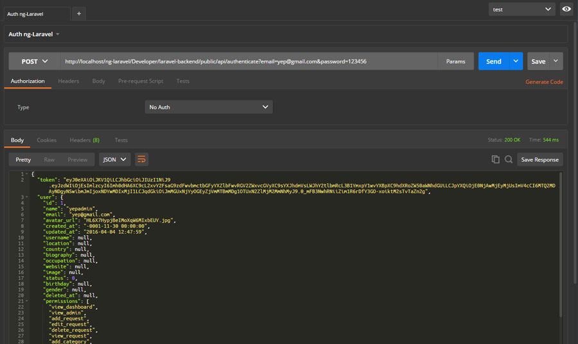Click "view_request" permission entry
Screen dimensions: 578x344
70,336
